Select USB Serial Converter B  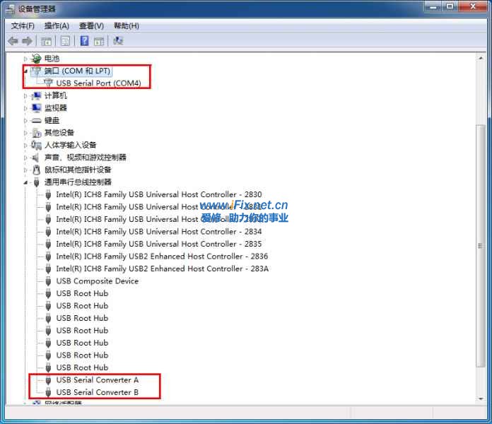click(x=97, y=392)
